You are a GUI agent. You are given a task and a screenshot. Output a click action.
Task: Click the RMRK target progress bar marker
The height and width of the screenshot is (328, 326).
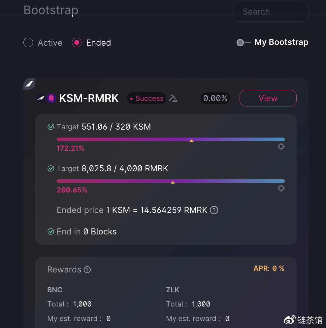point(173,183)
